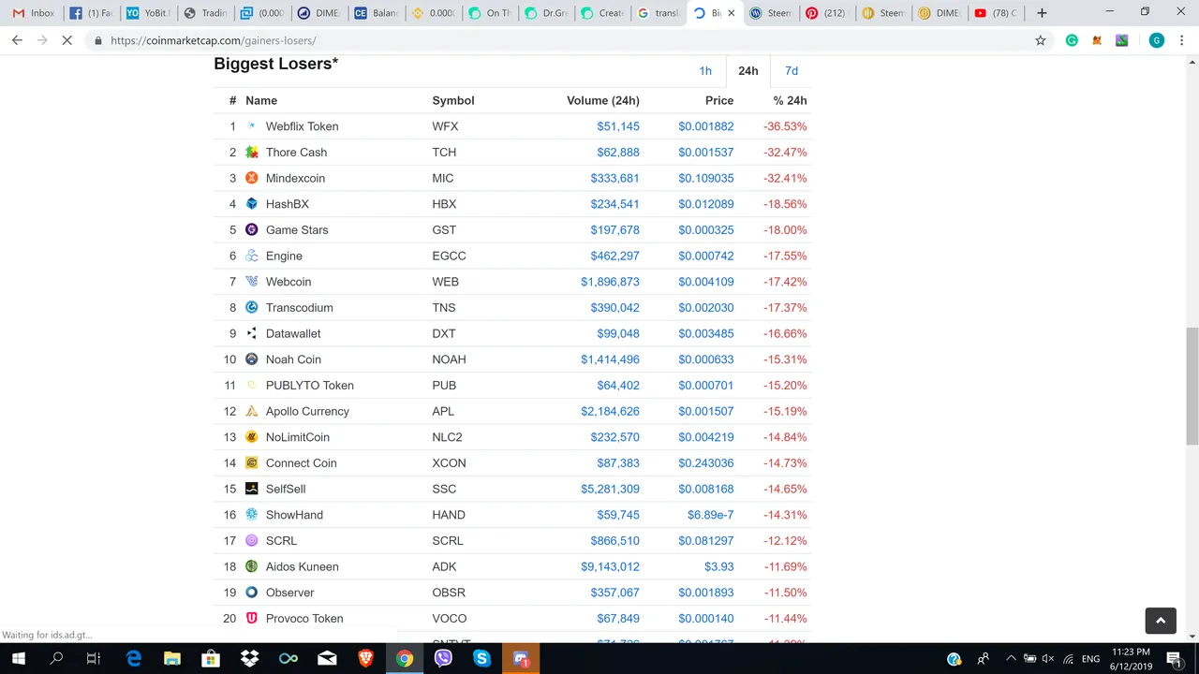Click the Connect Coin logo icon
1199x674 pixels.
pos(251,462)
